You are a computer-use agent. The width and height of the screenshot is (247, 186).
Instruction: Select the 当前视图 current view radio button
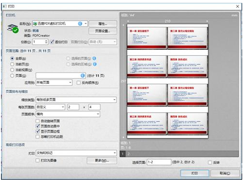(x=12, y=70)
